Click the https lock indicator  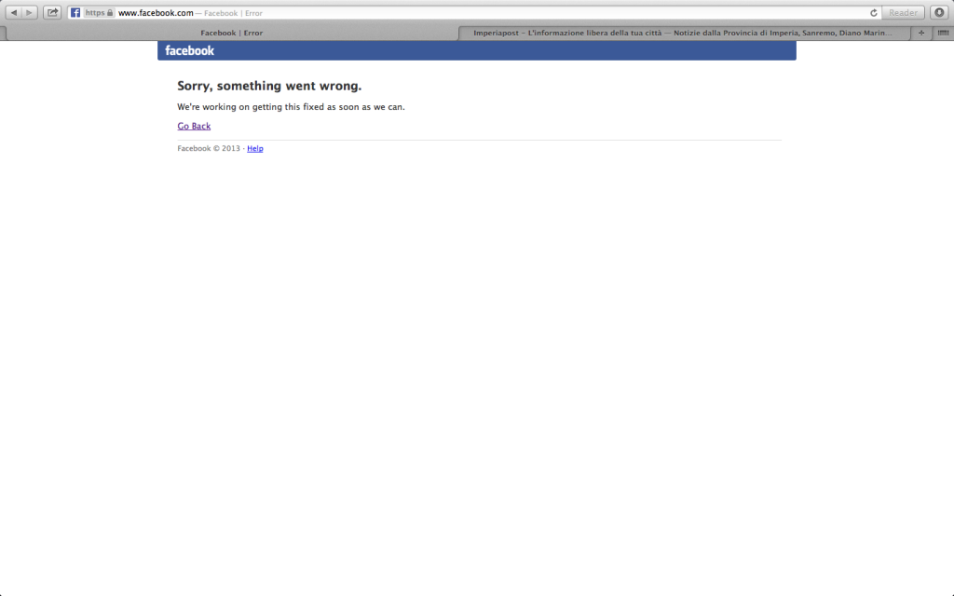tap(99, 12)
